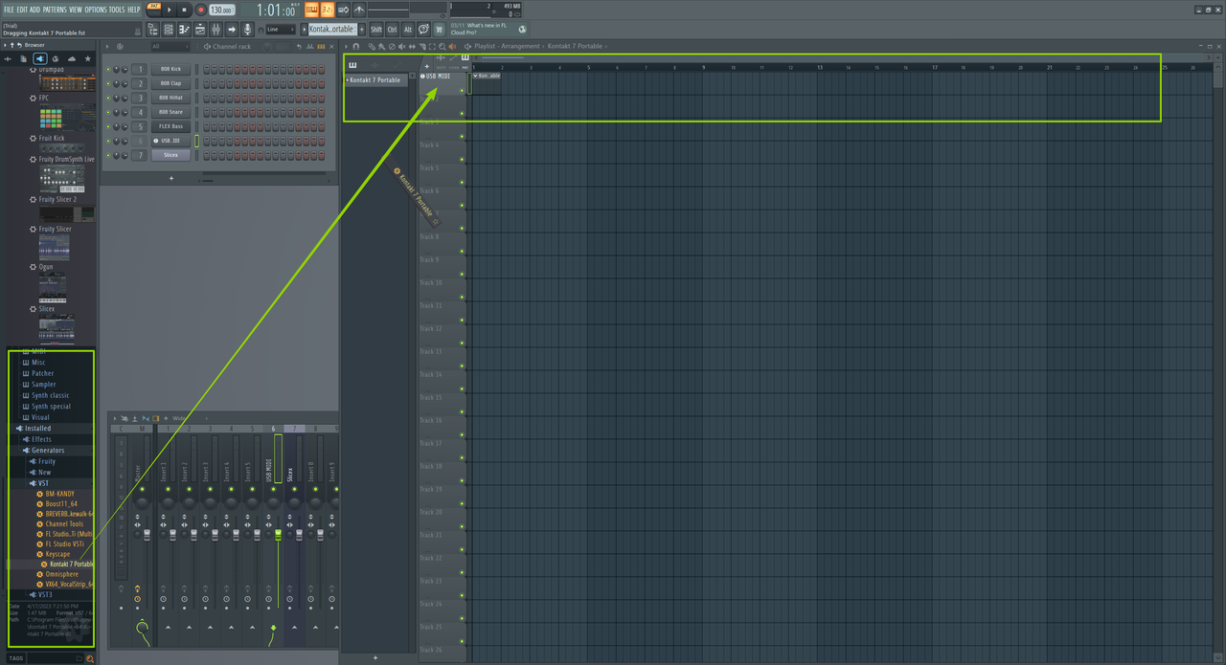
Task: Open the OPTIONS menu
Action: pyautogui.click(x=96, y=10)
